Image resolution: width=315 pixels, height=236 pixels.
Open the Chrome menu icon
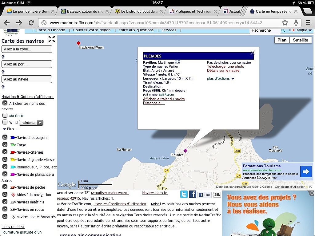pyautogui.click(x=308, y=23)
